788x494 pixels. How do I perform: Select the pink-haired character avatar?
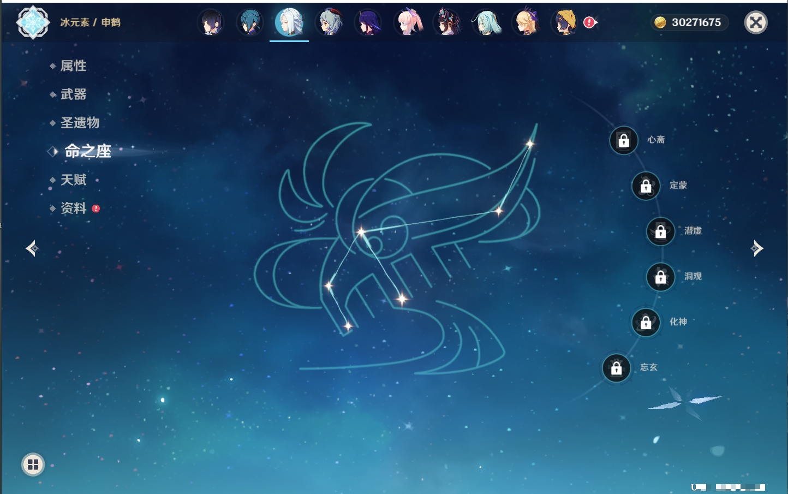(408, 22)
